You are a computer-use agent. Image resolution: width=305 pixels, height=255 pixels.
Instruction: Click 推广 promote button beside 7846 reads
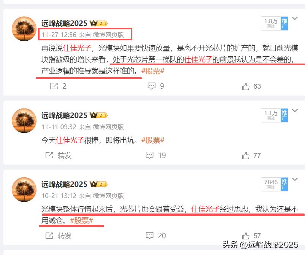[x=284, y=184]
